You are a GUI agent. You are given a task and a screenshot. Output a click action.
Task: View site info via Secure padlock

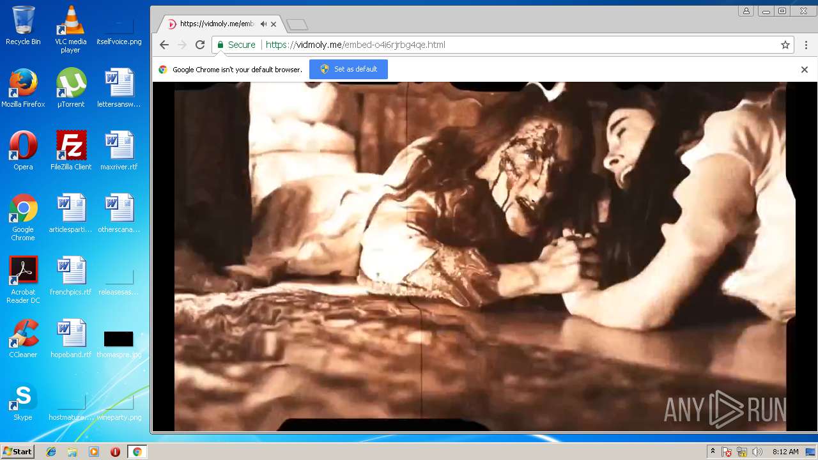click(x=236, y=45)
